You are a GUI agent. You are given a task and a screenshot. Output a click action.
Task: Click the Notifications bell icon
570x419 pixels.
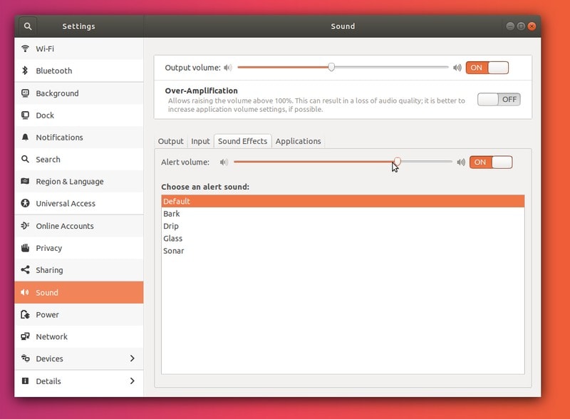pos(26,137)
